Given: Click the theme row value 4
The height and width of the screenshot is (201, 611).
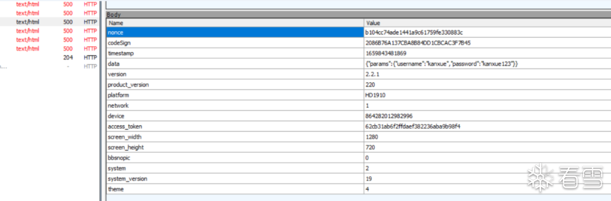Looking at the screenshot, I should click(x=367, y=189).
